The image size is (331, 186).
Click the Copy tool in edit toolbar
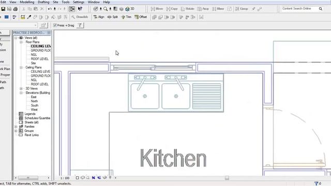[x=172, y=9]
